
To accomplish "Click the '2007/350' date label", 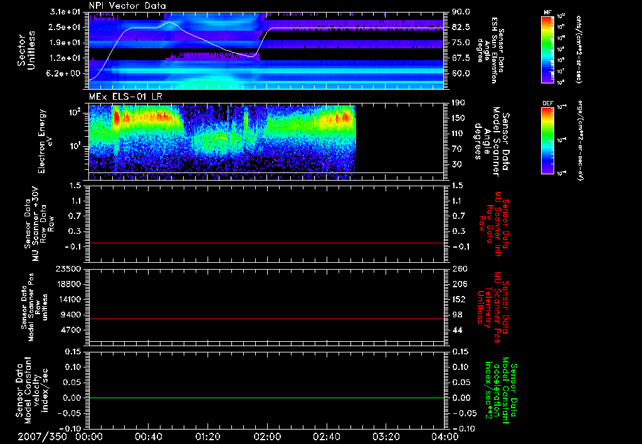I will pos(43,436).
